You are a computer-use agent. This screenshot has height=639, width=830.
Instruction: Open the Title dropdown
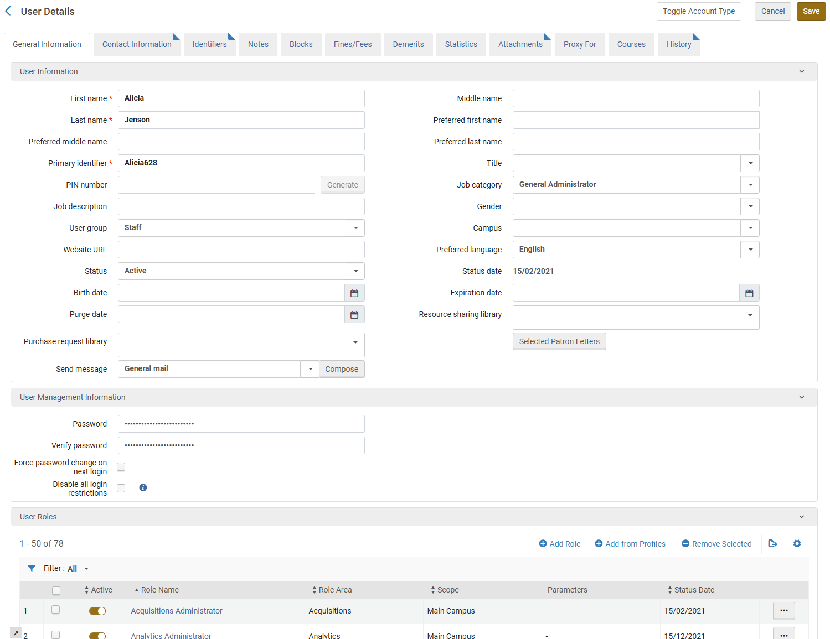coord(750,163)
